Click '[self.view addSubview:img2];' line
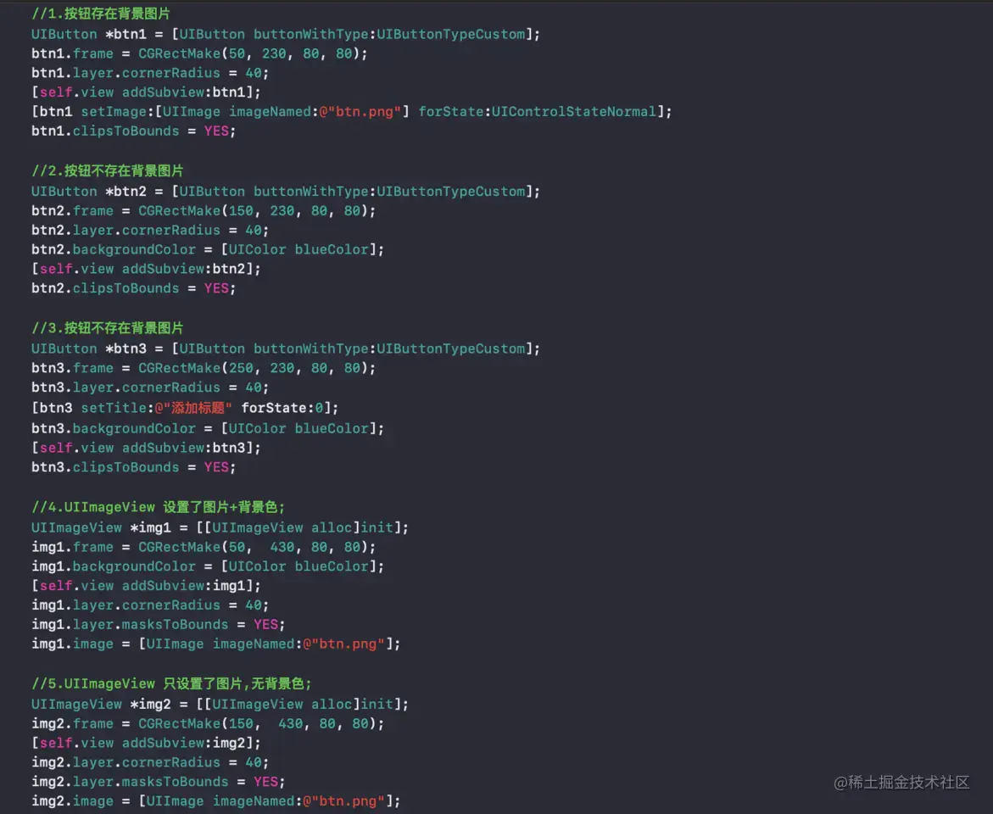 (x=147, y=743)
